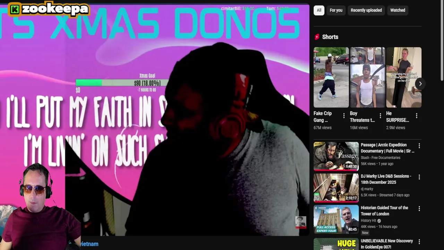Show next Shorts with arrow button
444x250 pixels.
click(x=420, y=84)
